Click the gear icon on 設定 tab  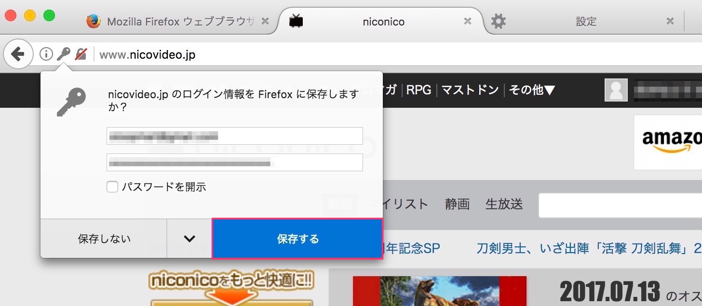(499, 21)
